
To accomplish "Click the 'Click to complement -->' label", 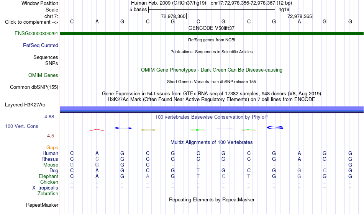I will click(x=31, y=22).
